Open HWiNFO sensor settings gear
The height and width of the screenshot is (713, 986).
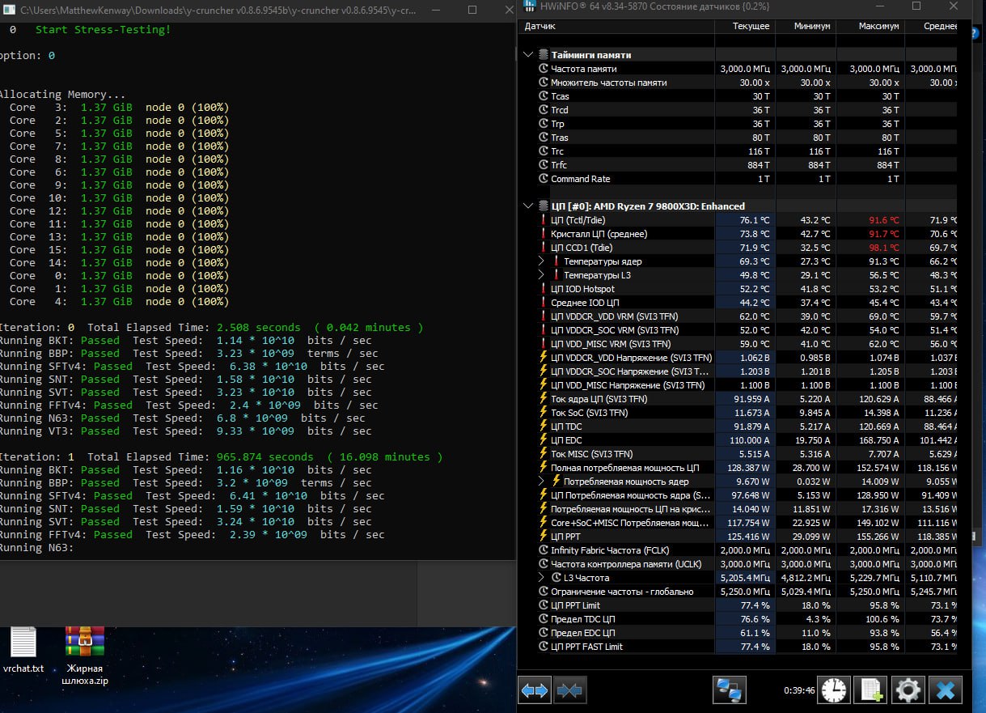tap(908, 690)
